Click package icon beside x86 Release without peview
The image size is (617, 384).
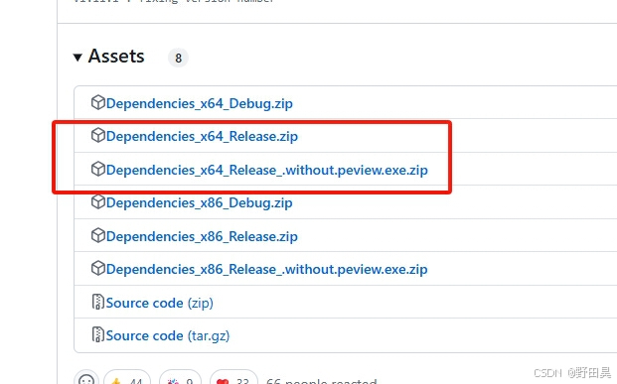(98, 269)
